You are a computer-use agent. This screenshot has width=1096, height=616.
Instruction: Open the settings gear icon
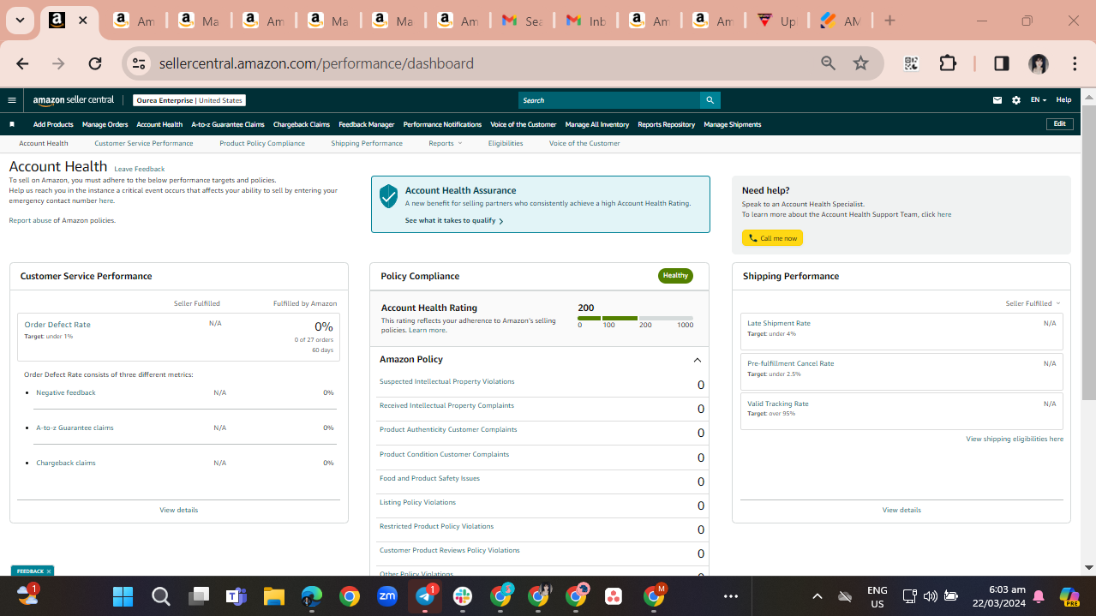pos(1016,100)
